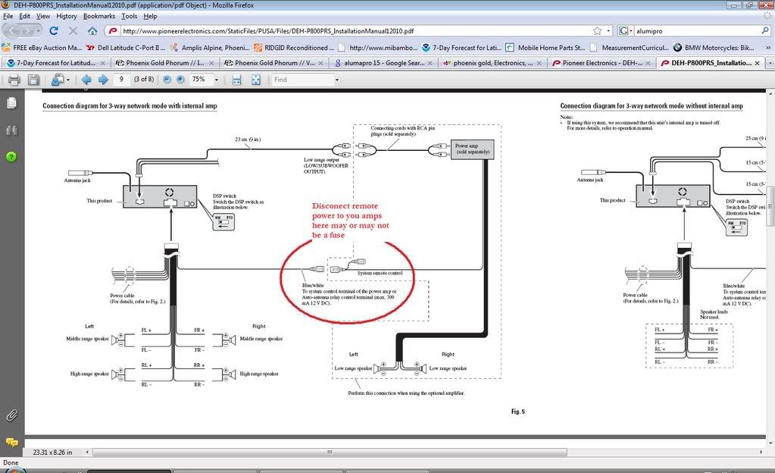Open the Edit menu
Viewport: 775px width, 473px height.
pos(25,17)
